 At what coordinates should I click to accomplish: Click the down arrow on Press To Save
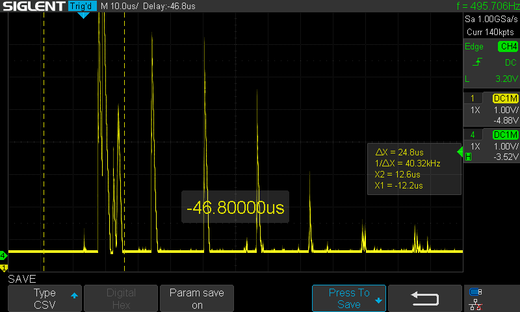[x=378, y=301]
